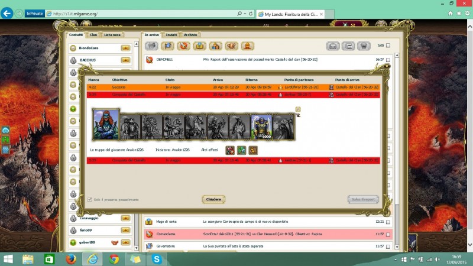The width and height of the screenshot is (473, 266).
Task: Click the message button next to BiondaCara
Action: [125, 48]
